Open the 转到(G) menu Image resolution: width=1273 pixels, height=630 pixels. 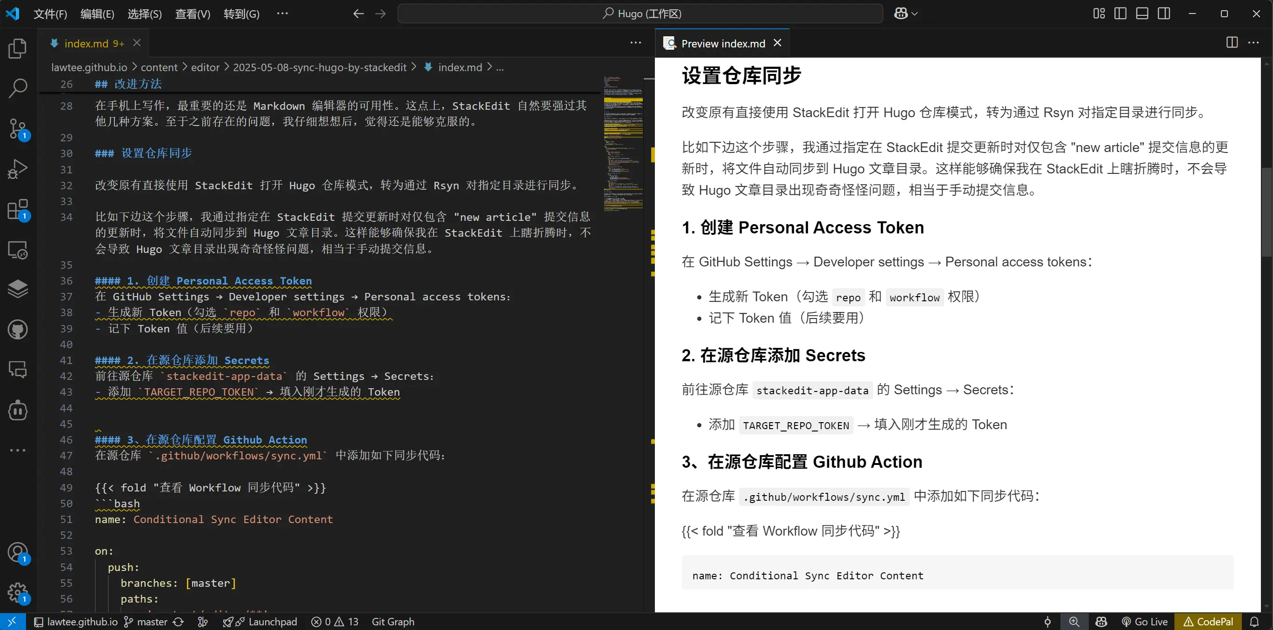[x=241, y=14]
